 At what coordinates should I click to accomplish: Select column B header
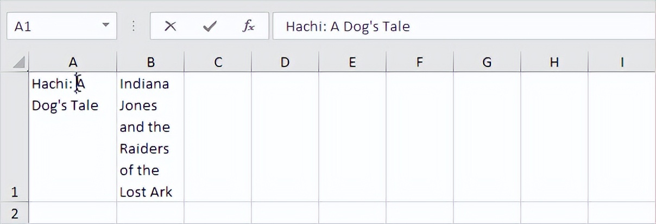(150, 63)
